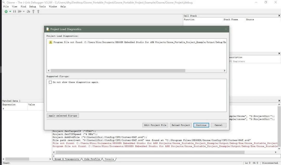The image size is (281, 165).
Task: Close the Registers panel below Call Stack
Action: click(x=279, y=53)
